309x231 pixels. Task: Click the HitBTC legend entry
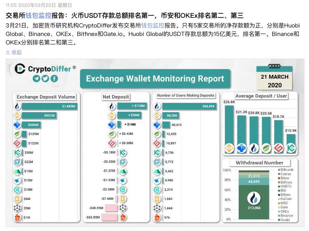click(285, 186)
